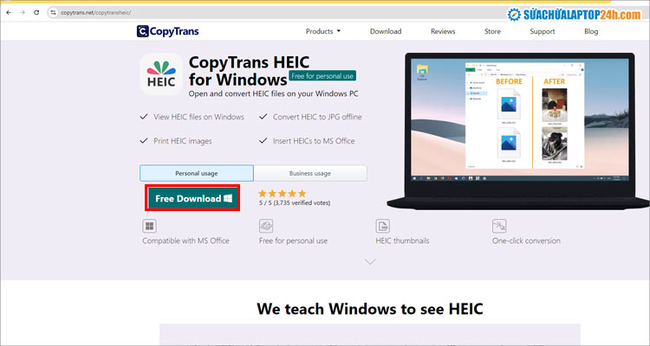Click the down chevron below features
The width and height of the screenshot is (650, 346).
(x=370, y=260)
